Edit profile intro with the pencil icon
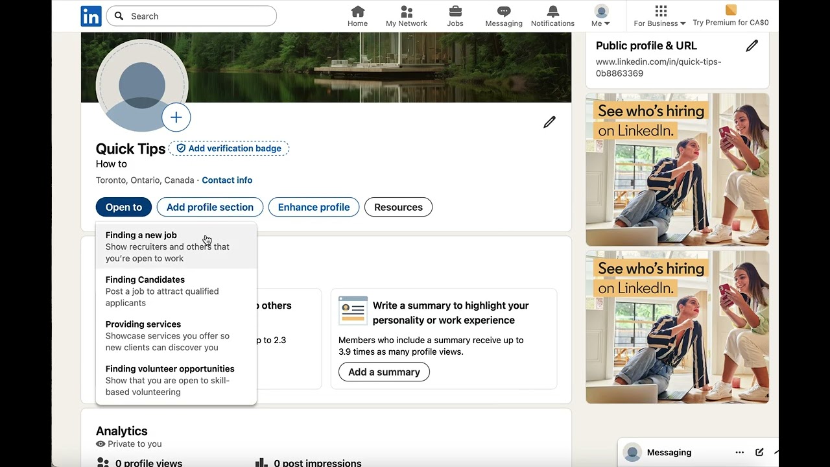The width and height of the screenshot is (830, 467). click(549, 122)
